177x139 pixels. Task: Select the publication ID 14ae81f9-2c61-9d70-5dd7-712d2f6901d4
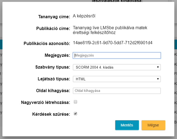pyautogui.click(x=113, y=43)
